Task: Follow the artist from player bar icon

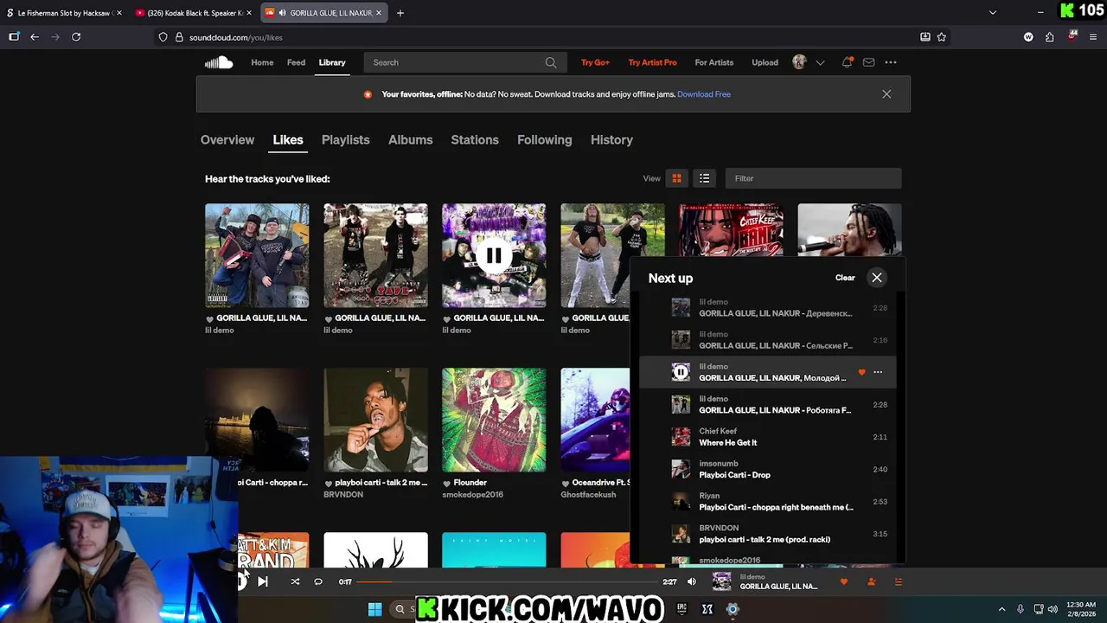Action: click(871, 581)
